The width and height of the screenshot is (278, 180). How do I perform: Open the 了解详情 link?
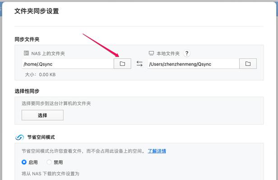[x=157, y=151]
